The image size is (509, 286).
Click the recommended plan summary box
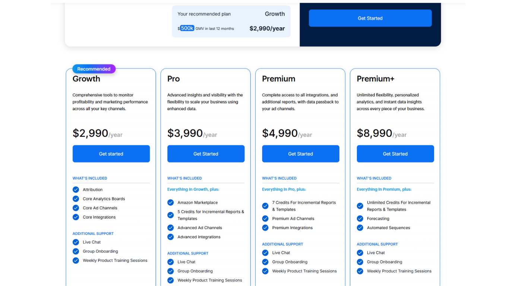tap(231, 20)
